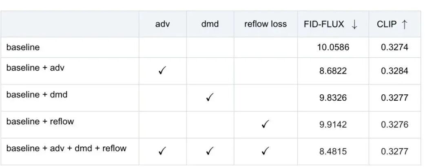Click the empty adv cell in baseline row
The width and height of the screenshot is (425, 167).
click(163, 47)
